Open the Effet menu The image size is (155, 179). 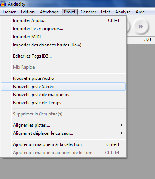106,12
